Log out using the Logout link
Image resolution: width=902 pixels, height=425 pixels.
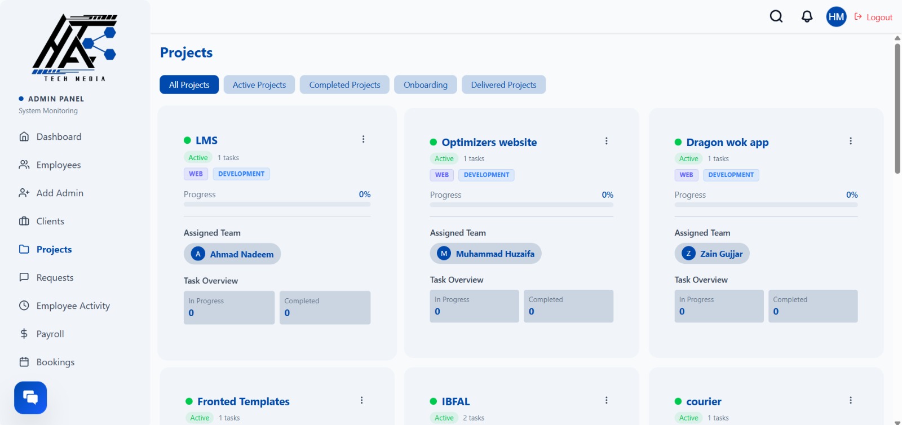[x=874, y=17]
